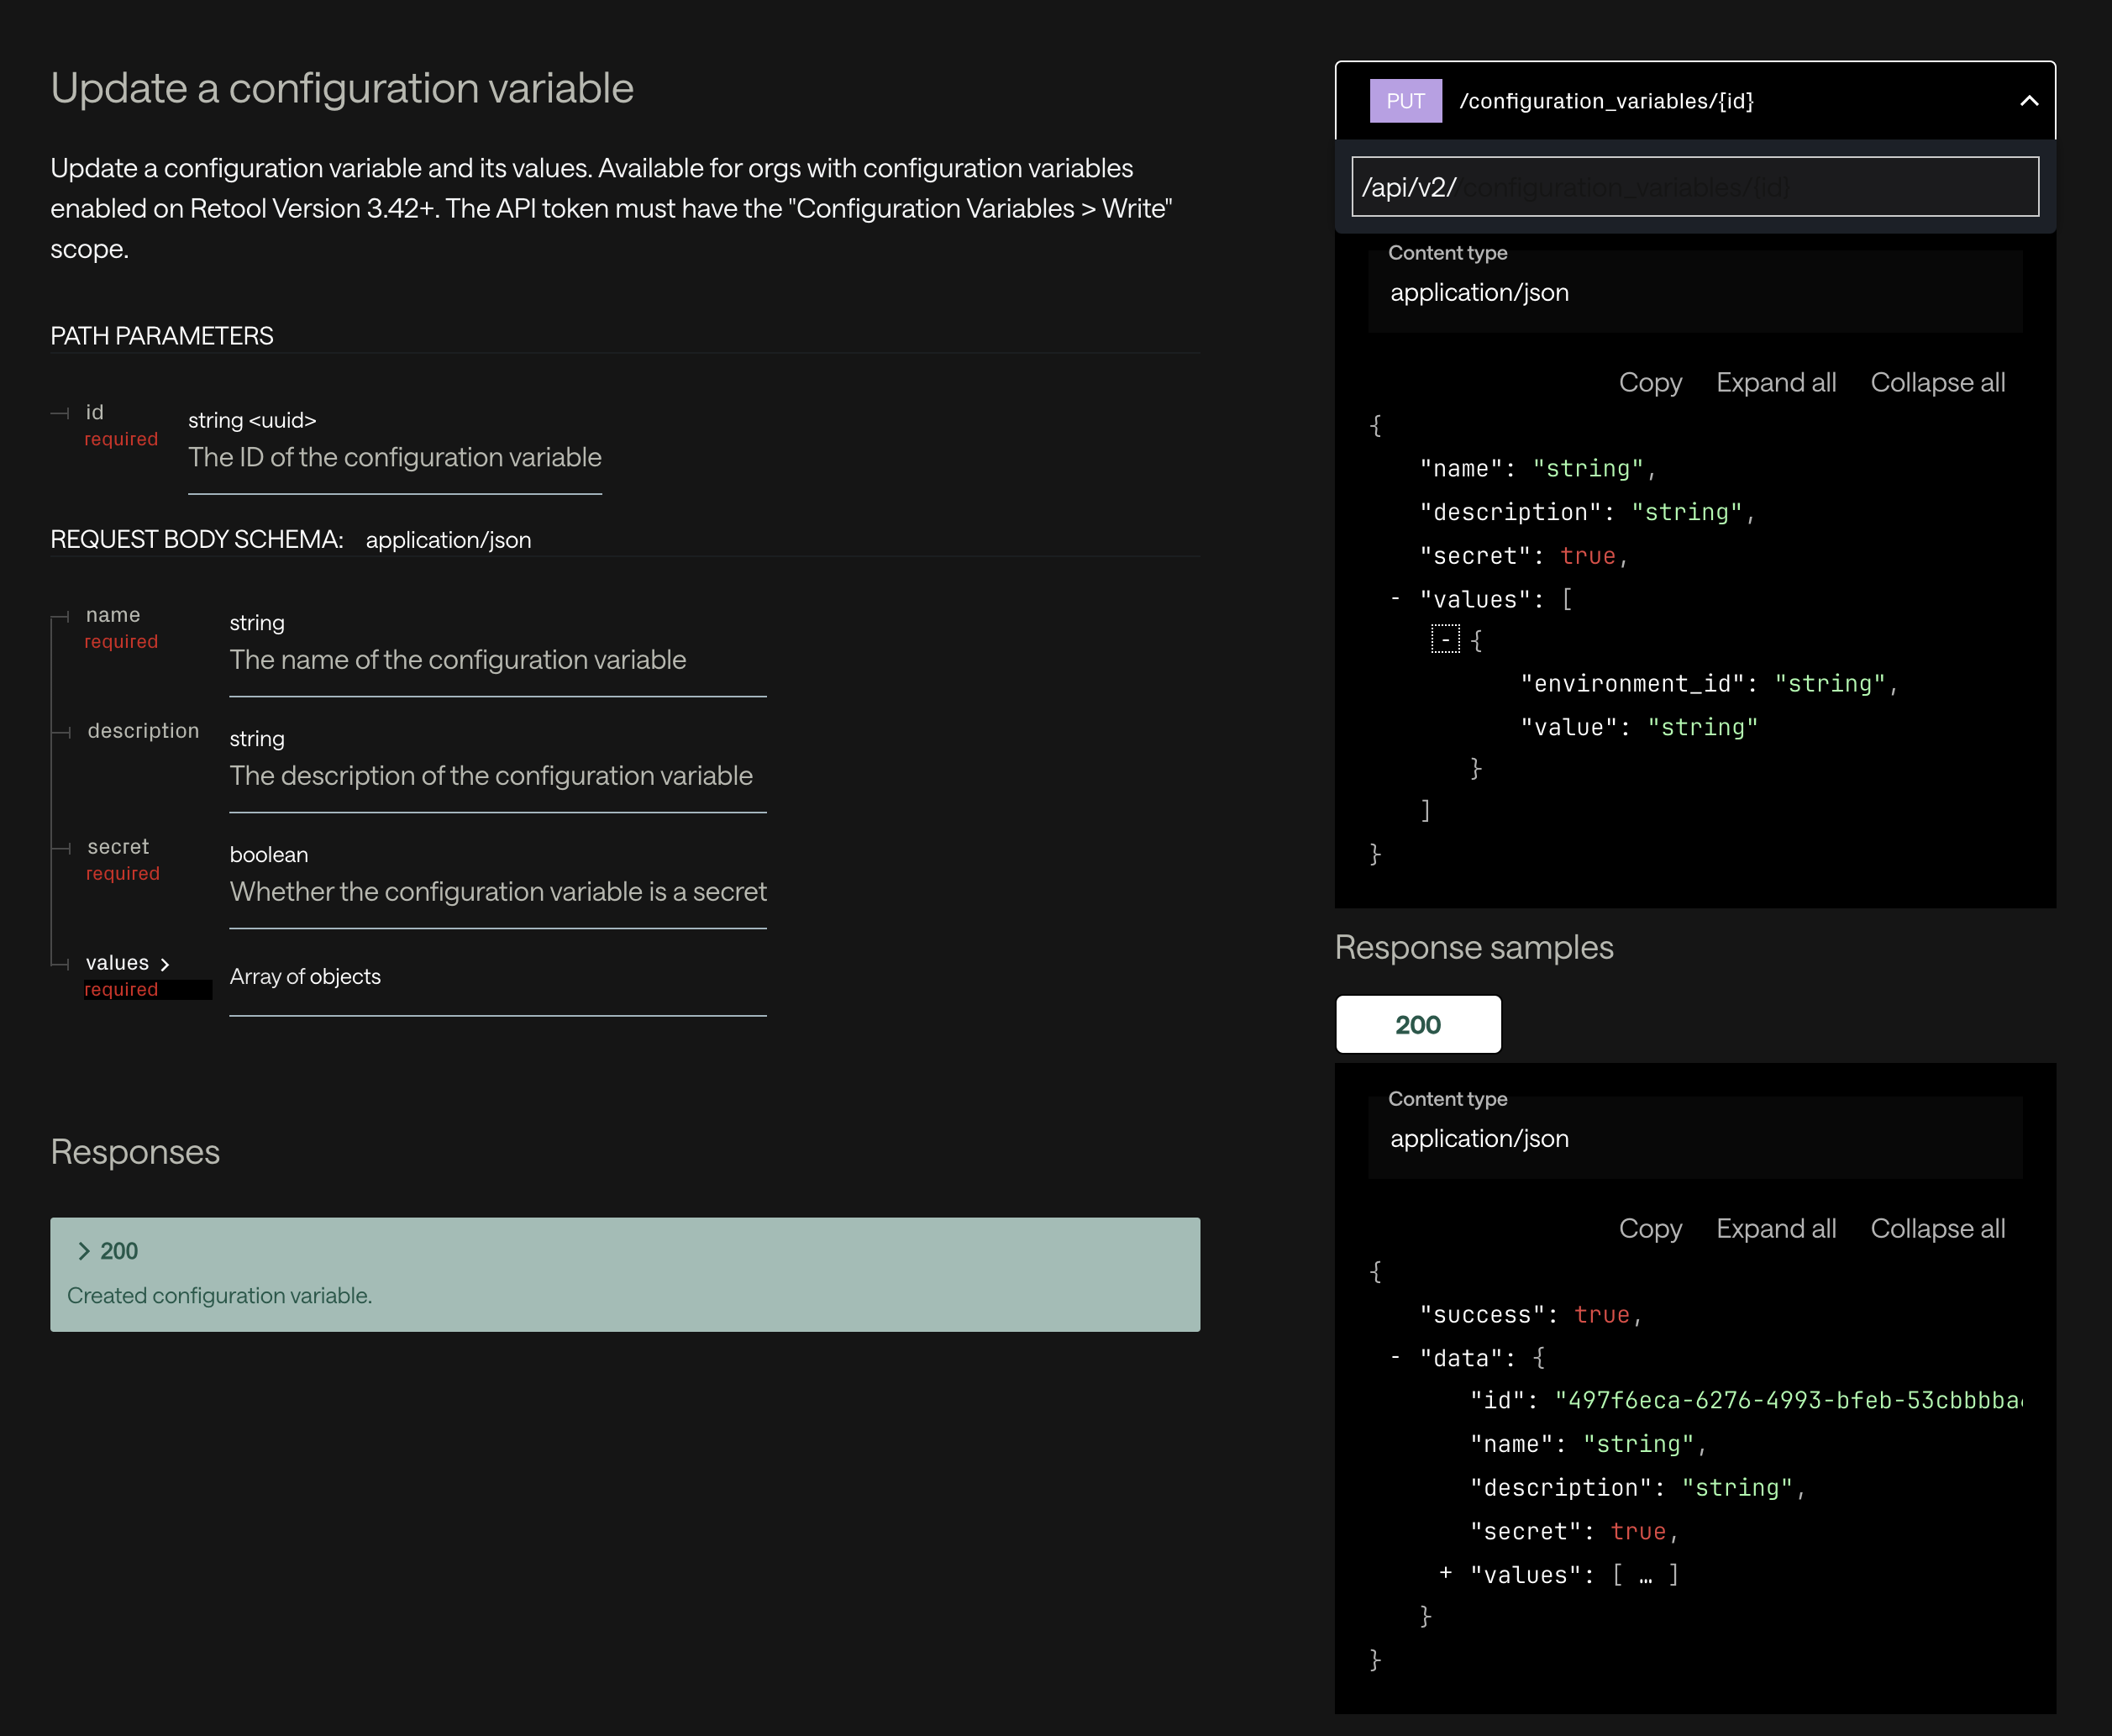Collapse the request "values" array toggle
Screen dimensions: 2112x1736
1395,599
